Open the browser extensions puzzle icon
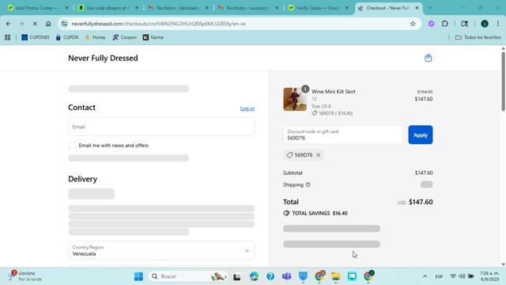The image size is (506, 285). point(444,24)
